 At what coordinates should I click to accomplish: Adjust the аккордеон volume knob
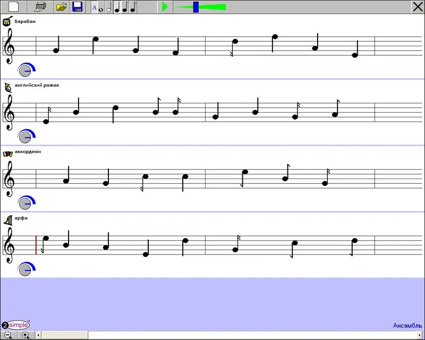(25, 203)
